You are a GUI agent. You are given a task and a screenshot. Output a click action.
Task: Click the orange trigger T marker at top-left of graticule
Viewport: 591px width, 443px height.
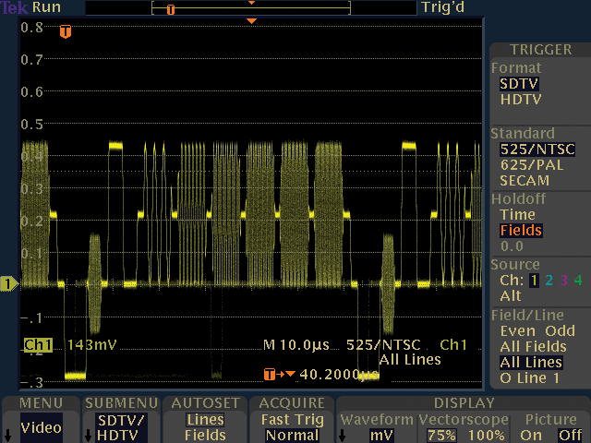click(x=66, y=32)
